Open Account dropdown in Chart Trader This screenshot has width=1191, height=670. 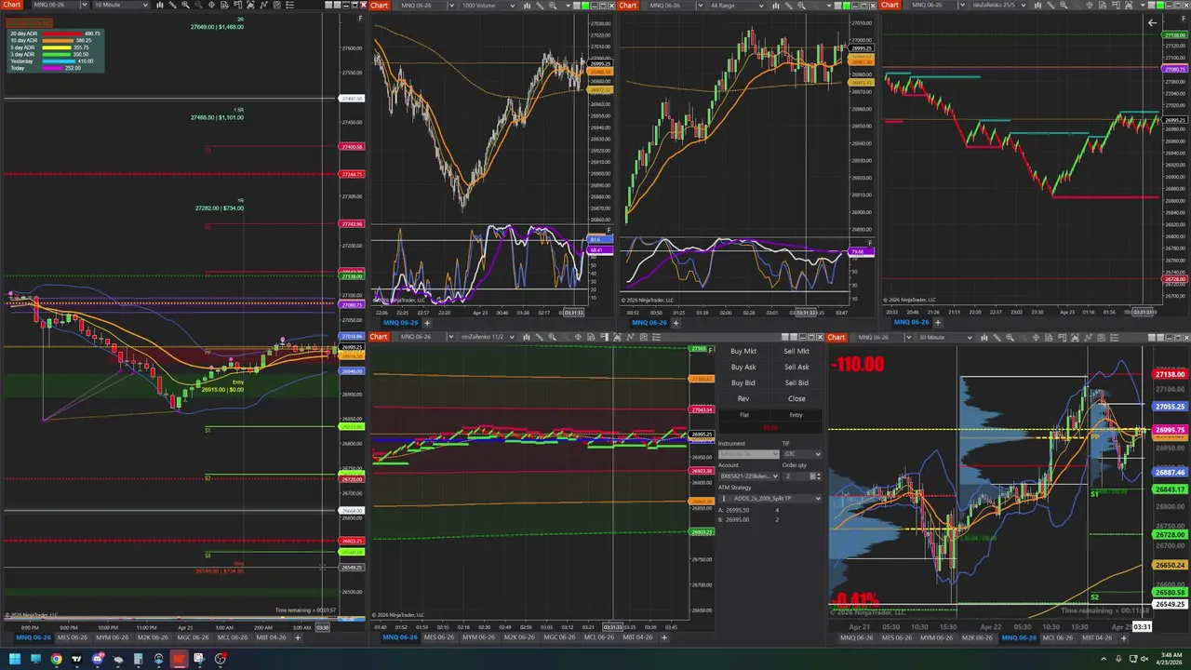coord(749,476)
